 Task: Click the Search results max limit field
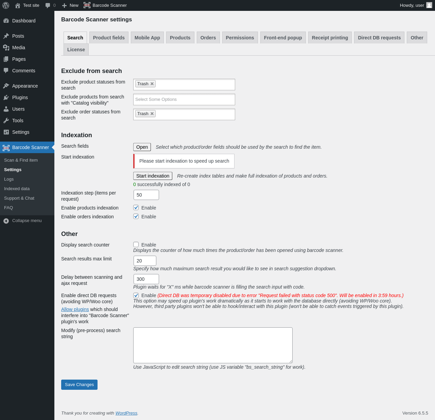click(145, 261)
